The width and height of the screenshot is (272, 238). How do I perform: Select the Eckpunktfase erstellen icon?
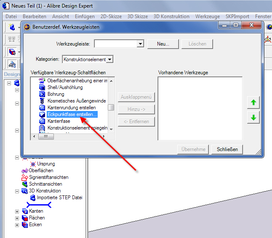tap(42, 114)
